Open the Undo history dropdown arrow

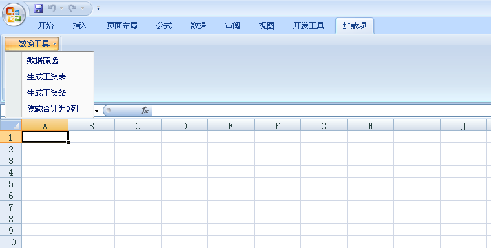click(61, 8)
